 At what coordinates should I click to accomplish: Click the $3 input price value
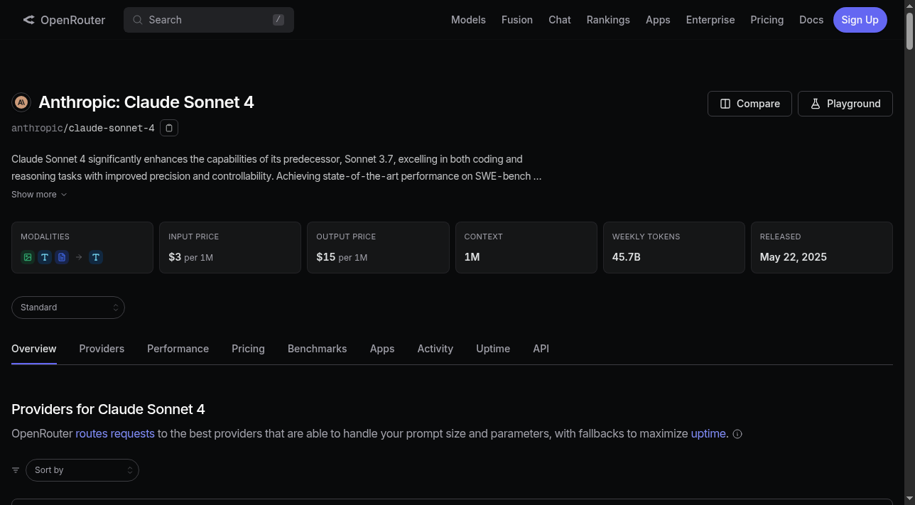[x=175, y=257]
